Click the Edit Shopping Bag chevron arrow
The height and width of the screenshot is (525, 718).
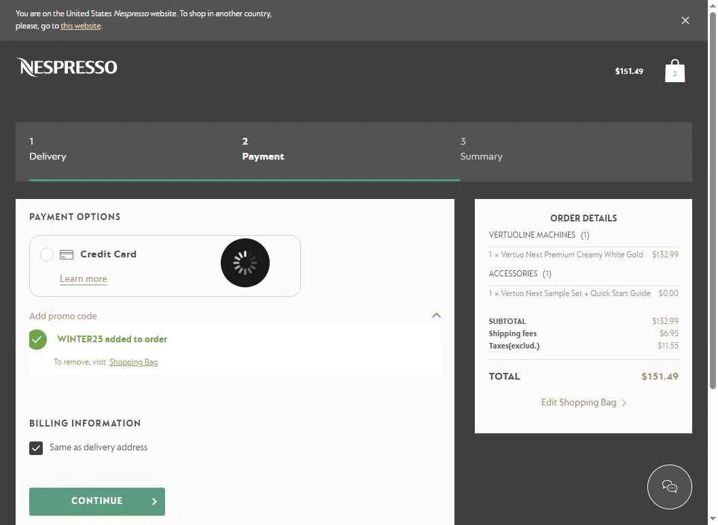pos(624,403)
